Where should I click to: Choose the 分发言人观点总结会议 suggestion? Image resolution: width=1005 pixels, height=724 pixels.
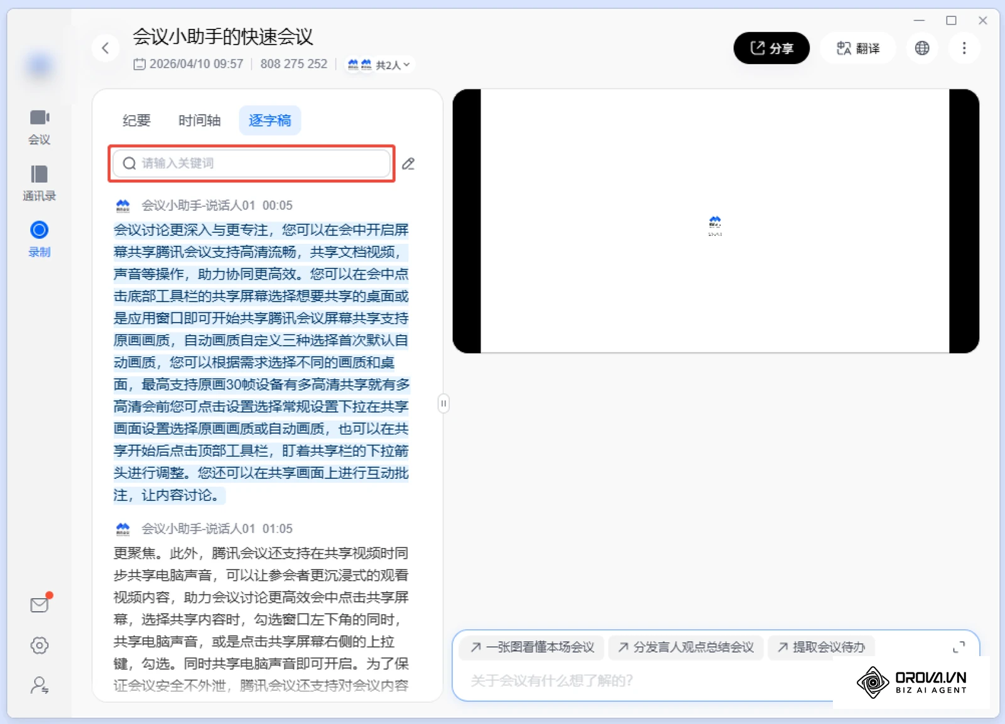pos(686,647)
